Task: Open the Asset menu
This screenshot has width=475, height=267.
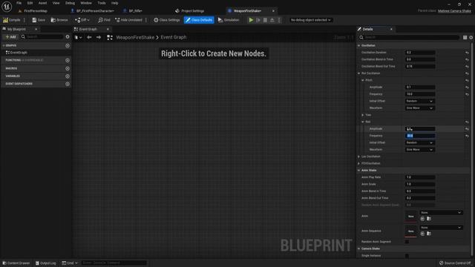Action: point(42,3)
